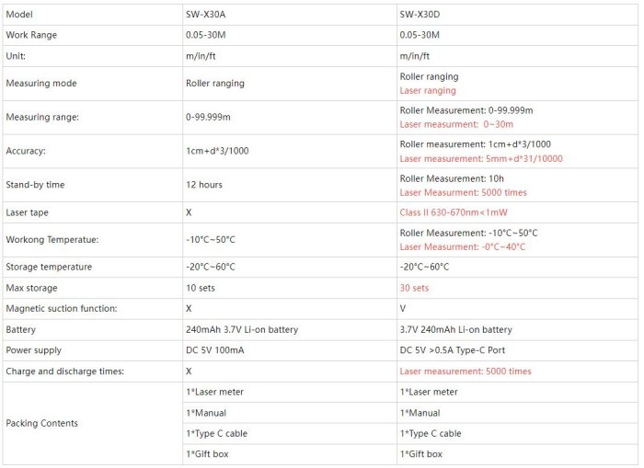Select the "12 hours" stand-by time cell
The image size is (644, 468).
(204, 185)
